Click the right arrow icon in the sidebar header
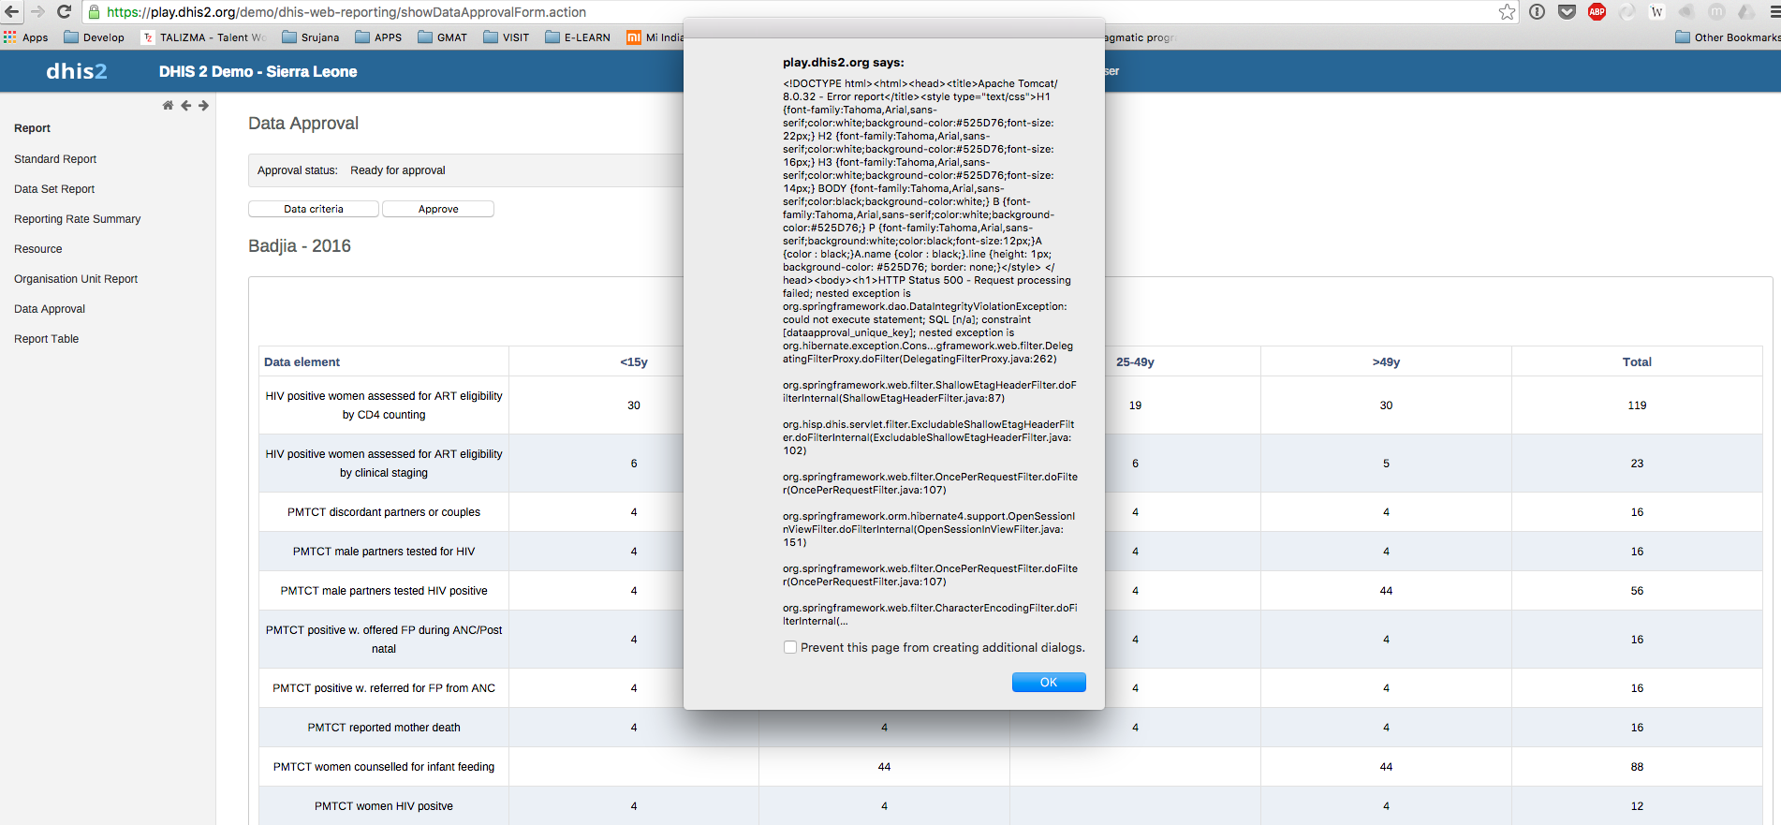The height and width of the screenshot is (825, 1781). pyautogui.click(x=203, y=106)
